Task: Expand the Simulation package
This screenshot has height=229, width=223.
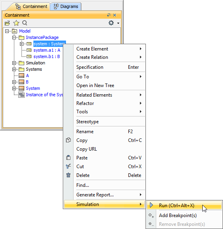Action: [x=14, y=63]
